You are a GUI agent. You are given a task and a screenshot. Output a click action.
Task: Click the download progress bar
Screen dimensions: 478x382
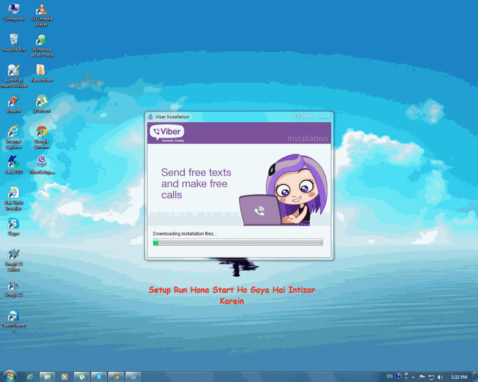[x=238, y=243]
